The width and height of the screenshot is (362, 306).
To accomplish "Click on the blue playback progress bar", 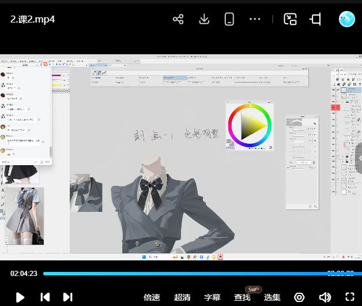I will point(173,274).
